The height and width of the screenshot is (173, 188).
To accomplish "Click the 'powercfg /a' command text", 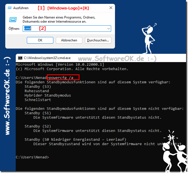I will (61, 78).
